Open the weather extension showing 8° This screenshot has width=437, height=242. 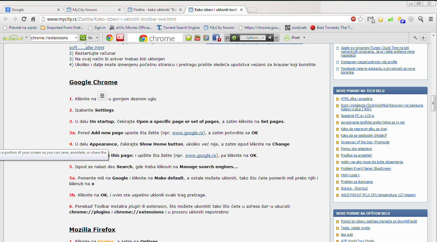pyautogui.click(x=401, y=19)
